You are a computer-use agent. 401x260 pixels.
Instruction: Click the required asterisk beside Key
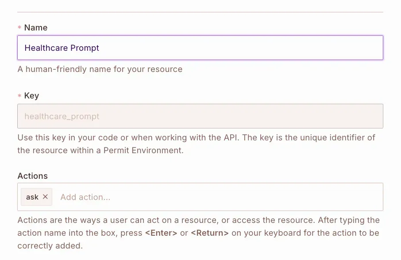pos(19,95)
